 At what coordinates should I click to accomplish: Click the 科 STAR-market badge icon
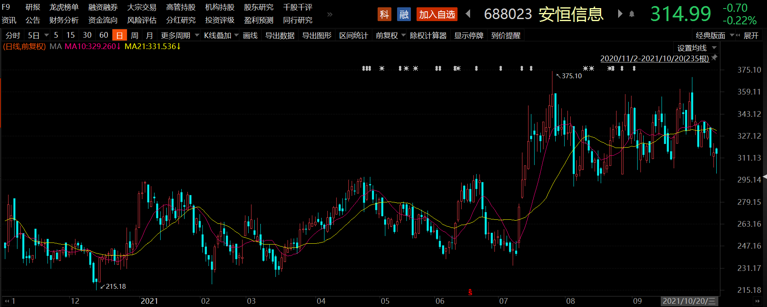coord(384,15)
